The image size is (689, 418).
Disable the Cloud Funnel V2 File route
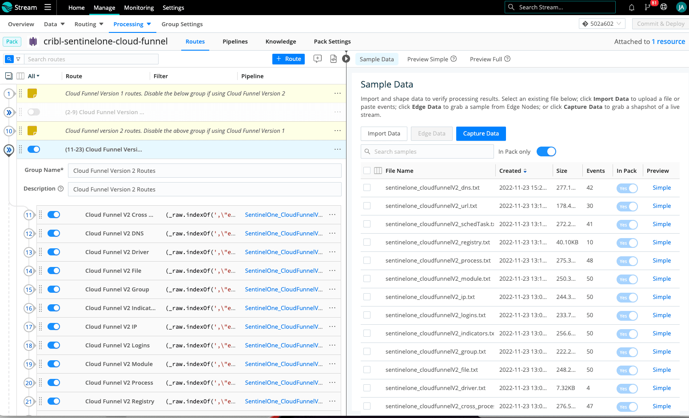[54, 271]
